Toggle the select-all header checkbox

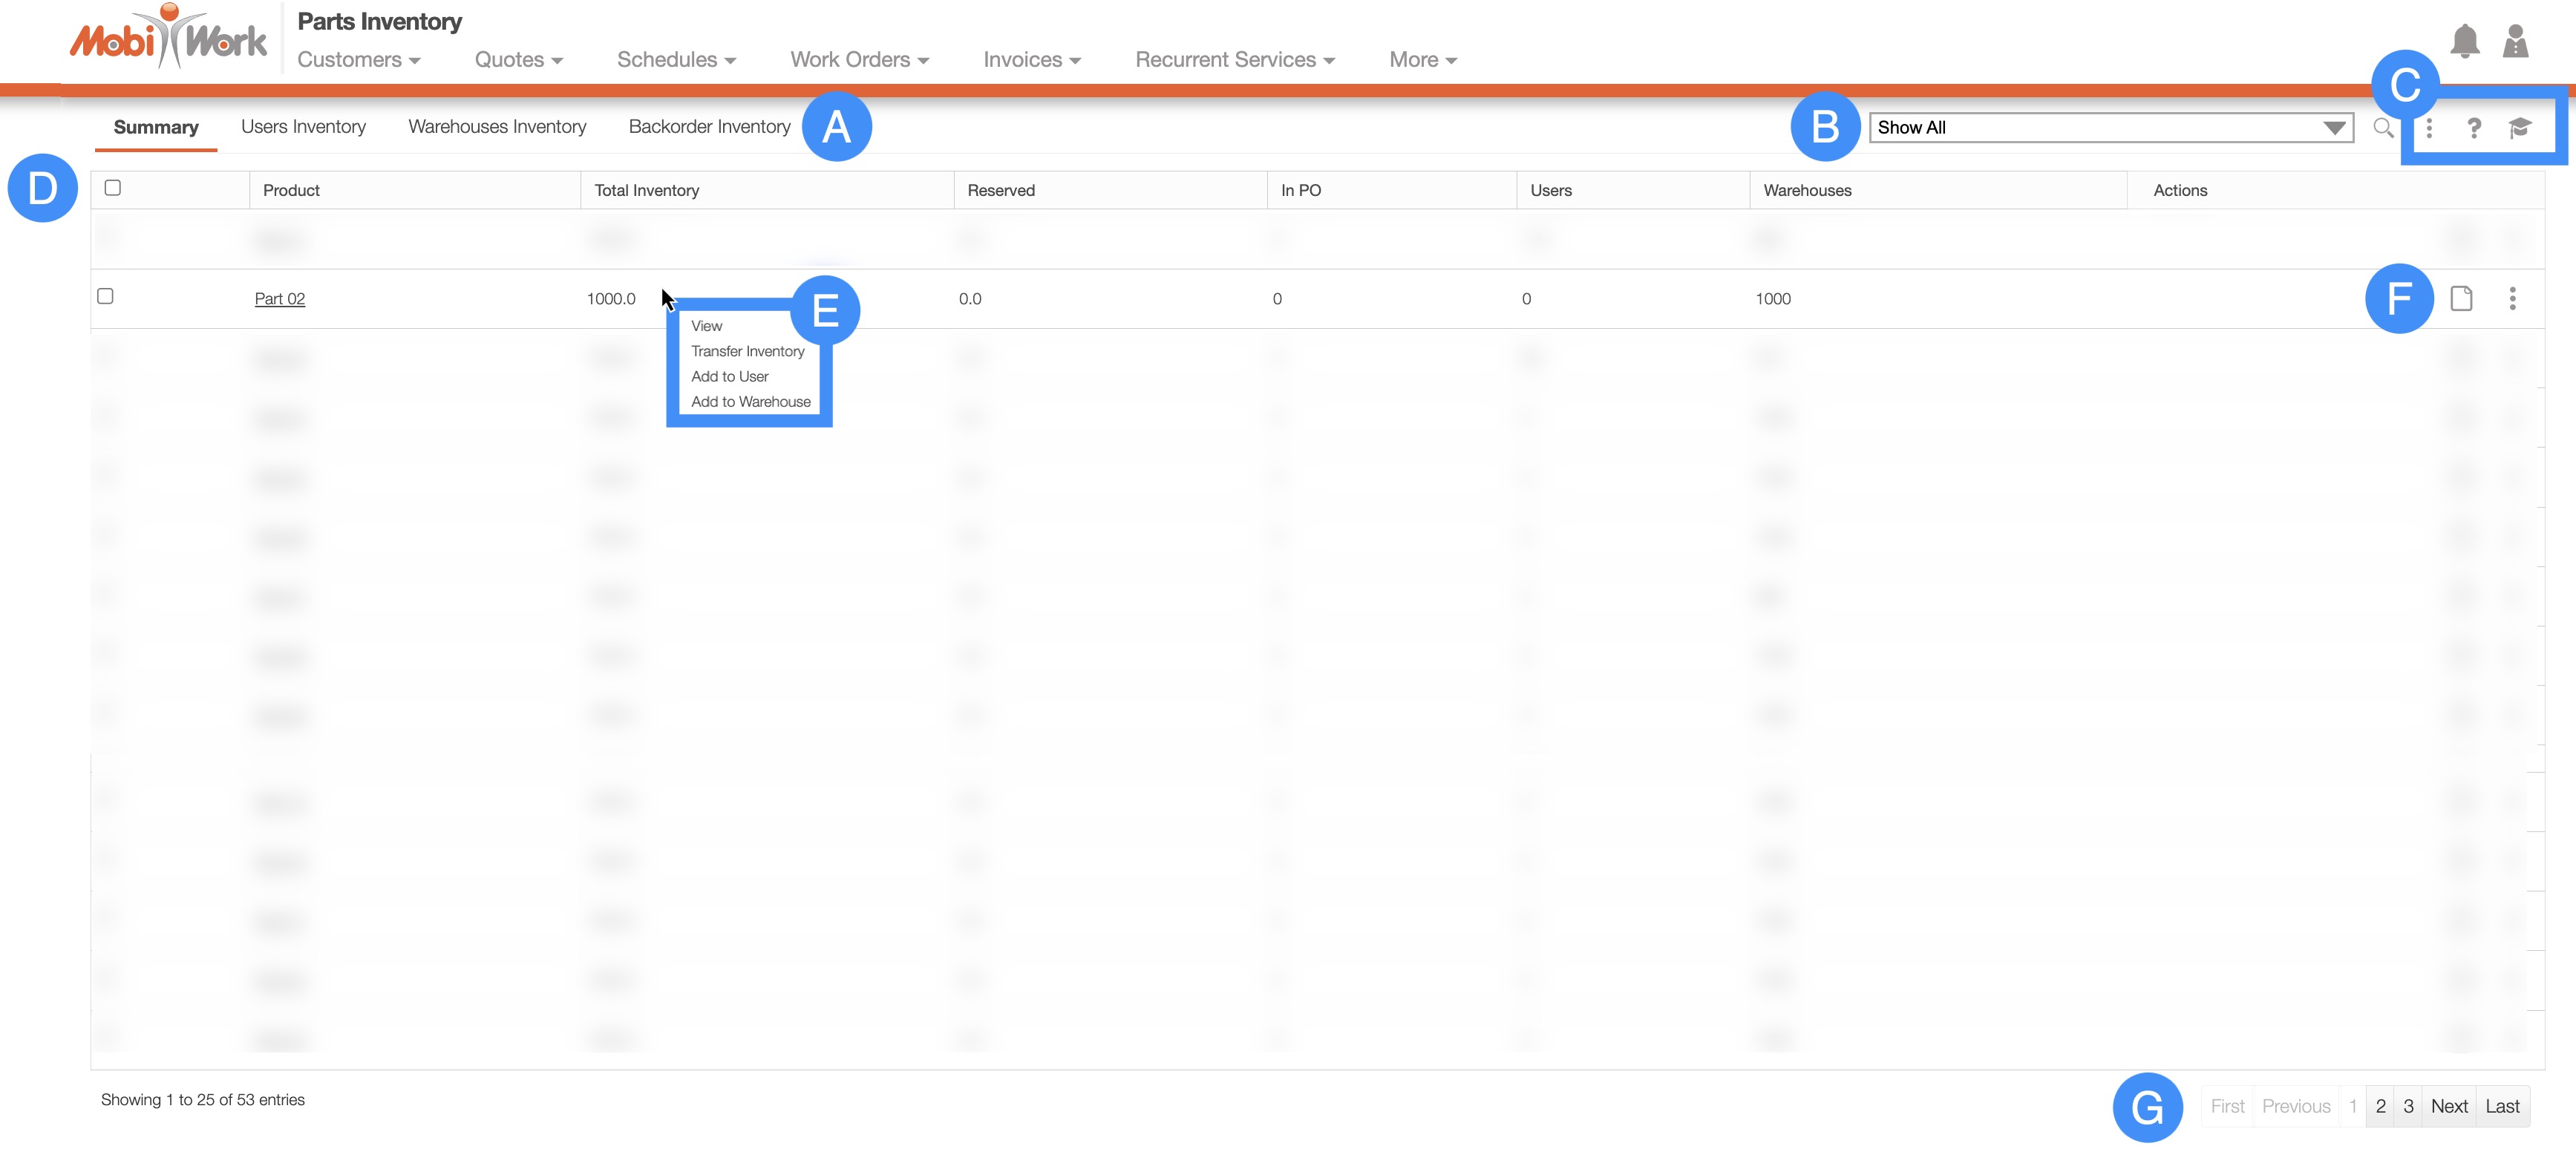pyautogui.click(x=113, y=188)
